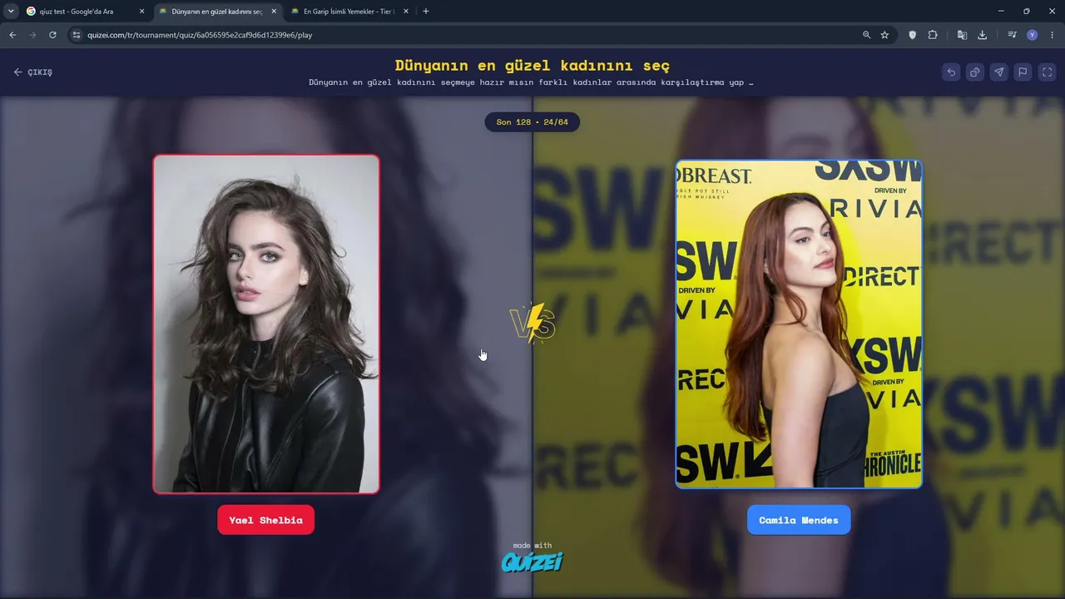Go back with the browser back arrow

12,35
